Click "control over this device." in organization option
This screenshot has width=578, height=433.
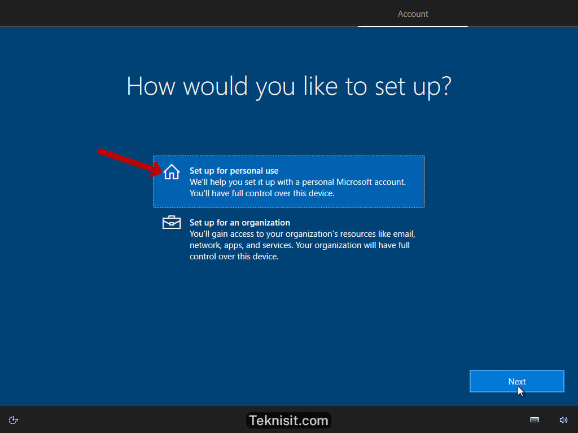click(234, 257)
